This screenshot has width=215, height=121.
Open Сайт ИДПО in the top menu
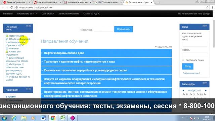pyautogui.click(x=48, y=13)
